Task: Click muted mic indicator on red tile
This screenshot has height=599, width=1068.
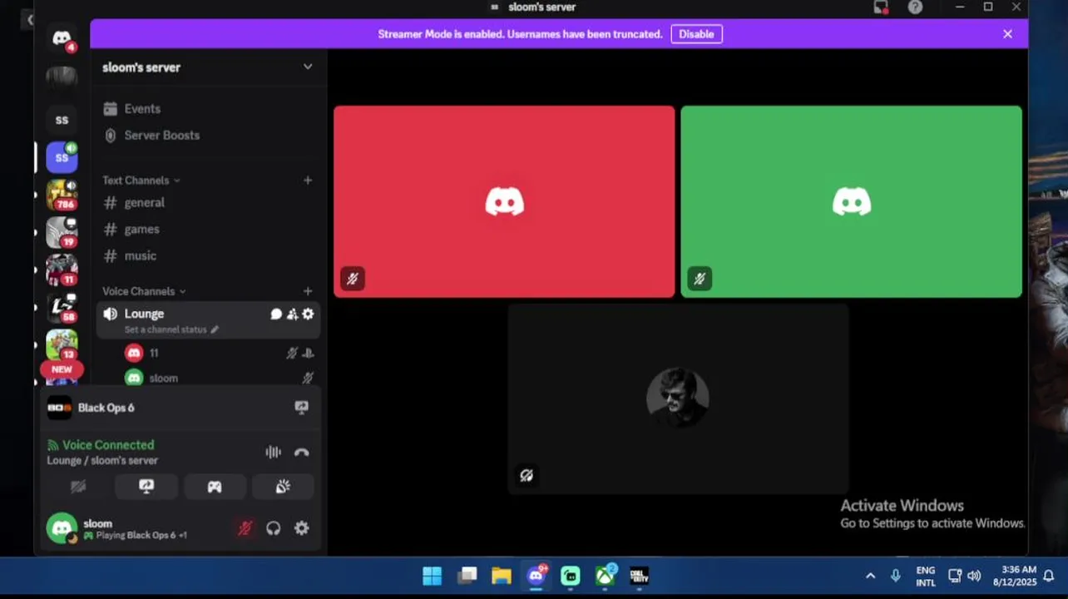Action: coord(352,279)
